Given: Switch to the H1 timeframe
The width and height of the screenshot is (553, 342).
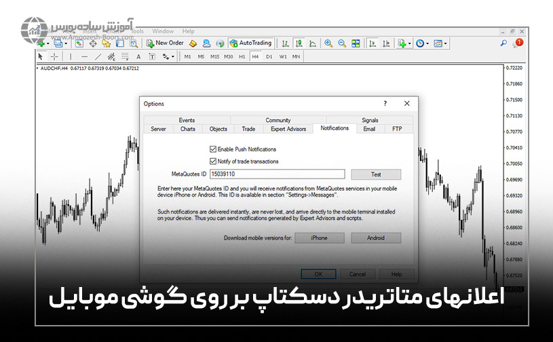Looking at the screenshot, I should pyautogui.click(x=242, y=56).
